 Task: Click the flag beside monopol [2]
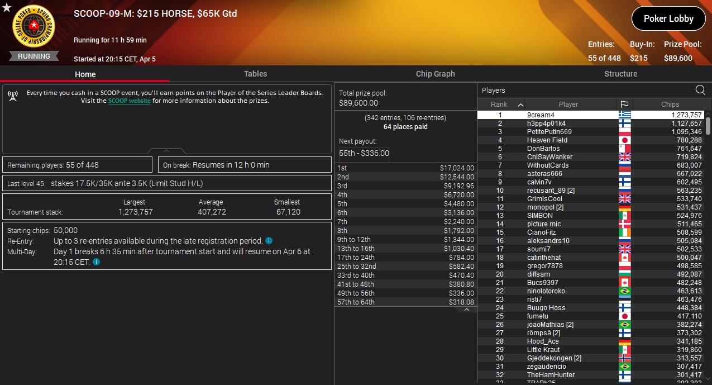click(x=624, y=207)
